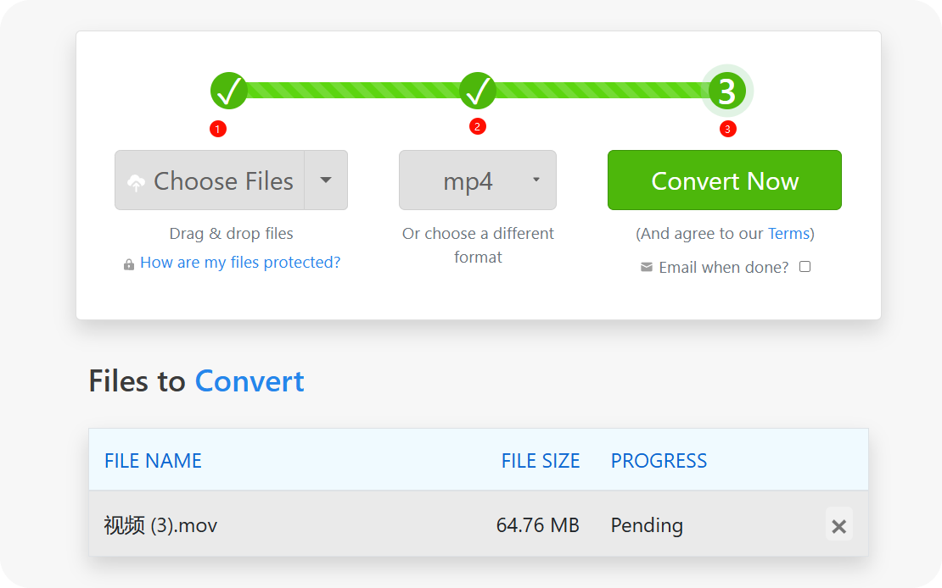Click 'Or choose a different format' text
This screenshot has width=942, height=588.
tap(478, 245)
